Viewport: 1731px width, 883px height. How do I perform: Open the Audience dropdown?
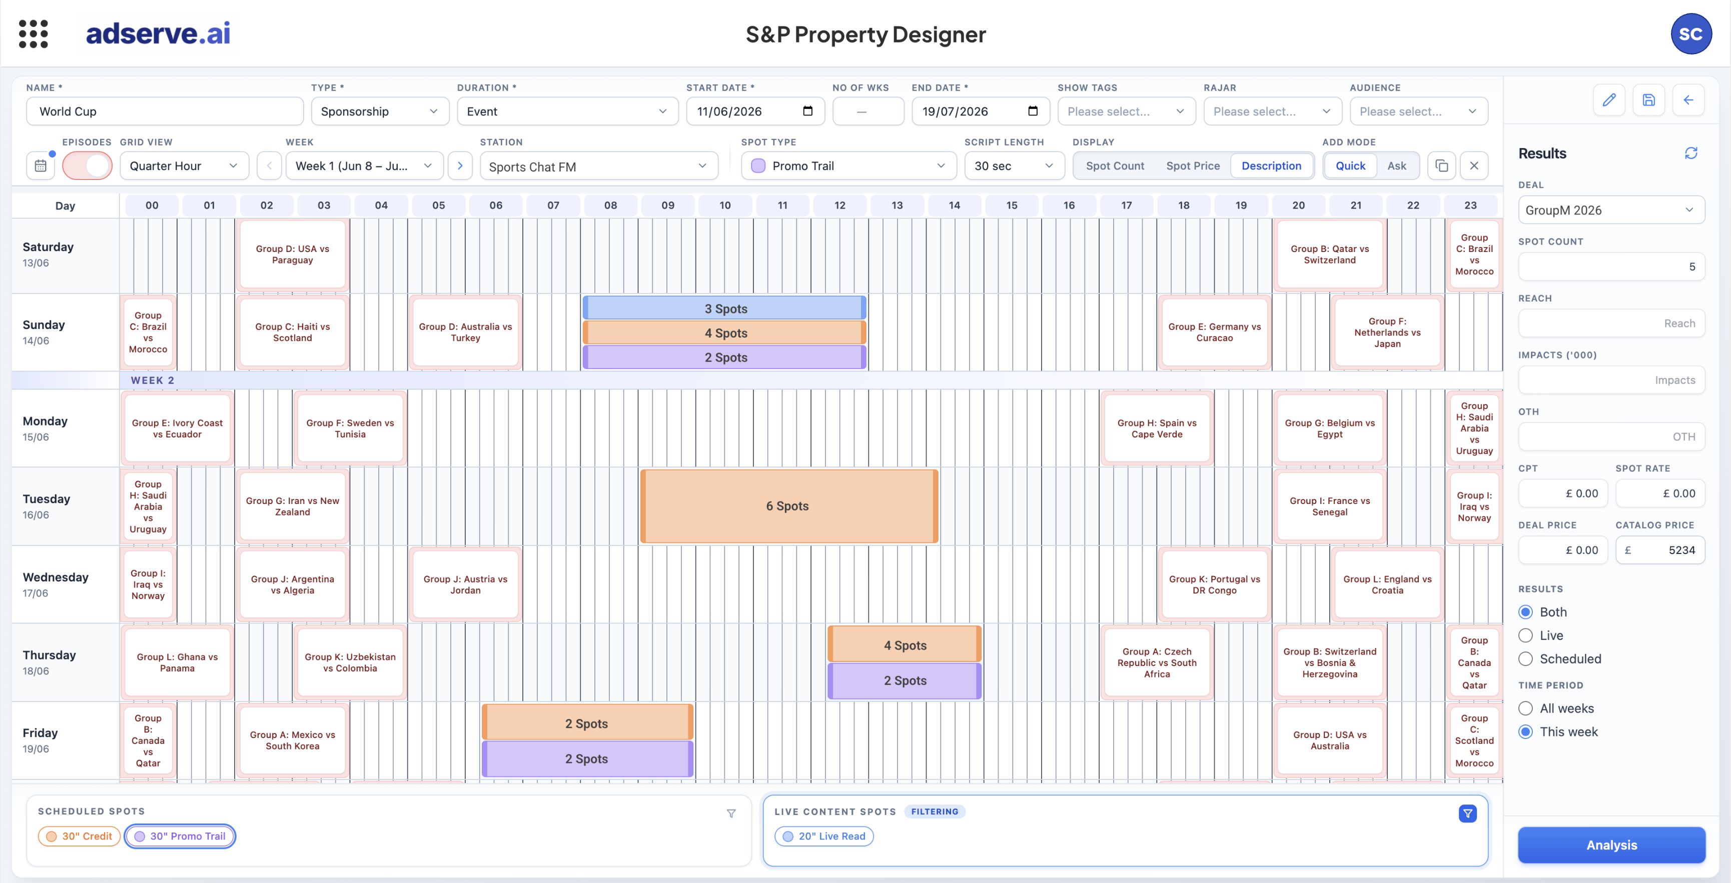coord(1418,111)
